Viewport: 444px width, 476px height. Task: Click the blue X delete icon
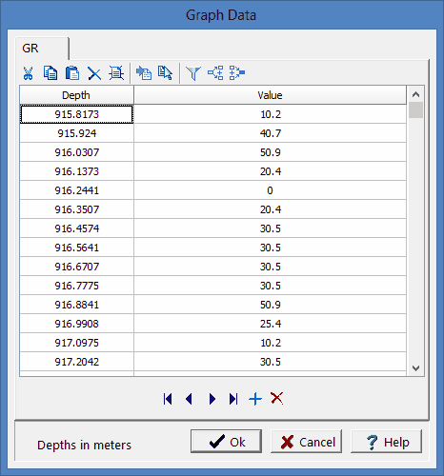point(94,73)
